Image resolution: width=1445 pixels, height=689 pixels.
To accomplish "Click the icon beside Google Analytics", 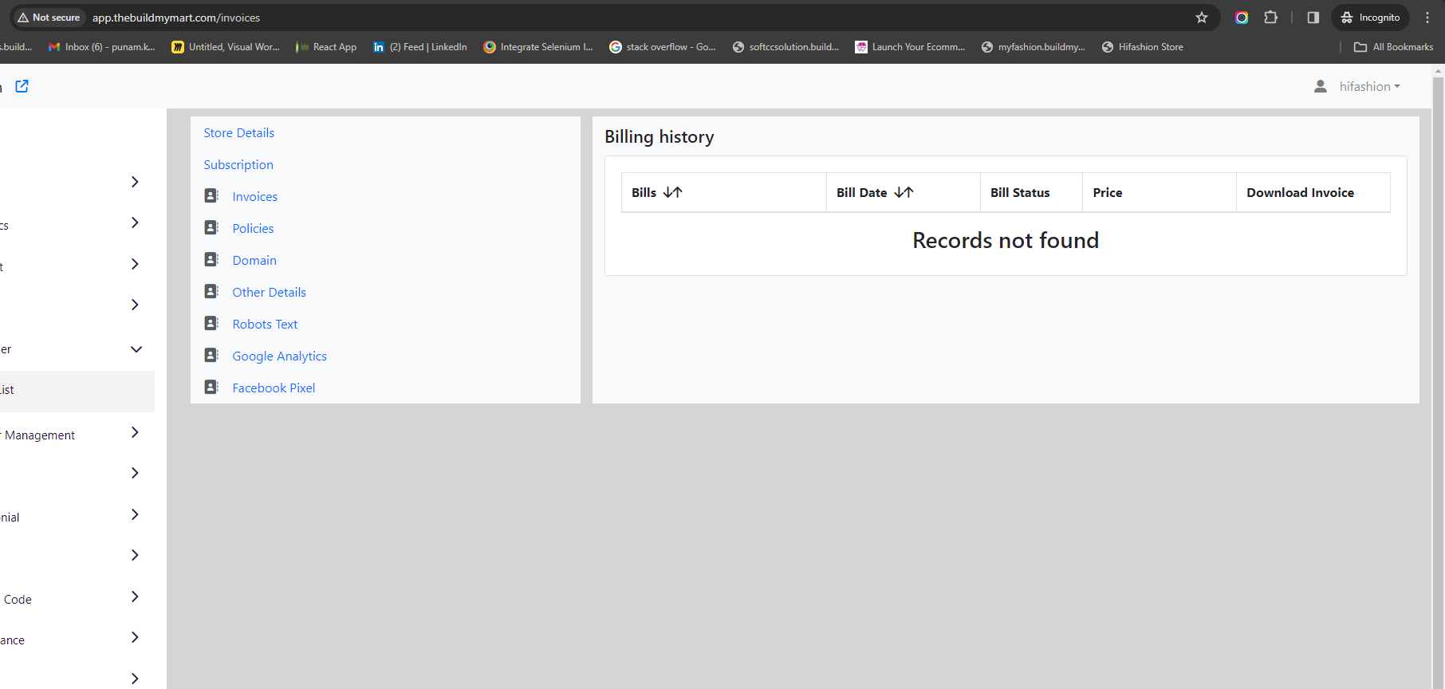I will 211,355.
